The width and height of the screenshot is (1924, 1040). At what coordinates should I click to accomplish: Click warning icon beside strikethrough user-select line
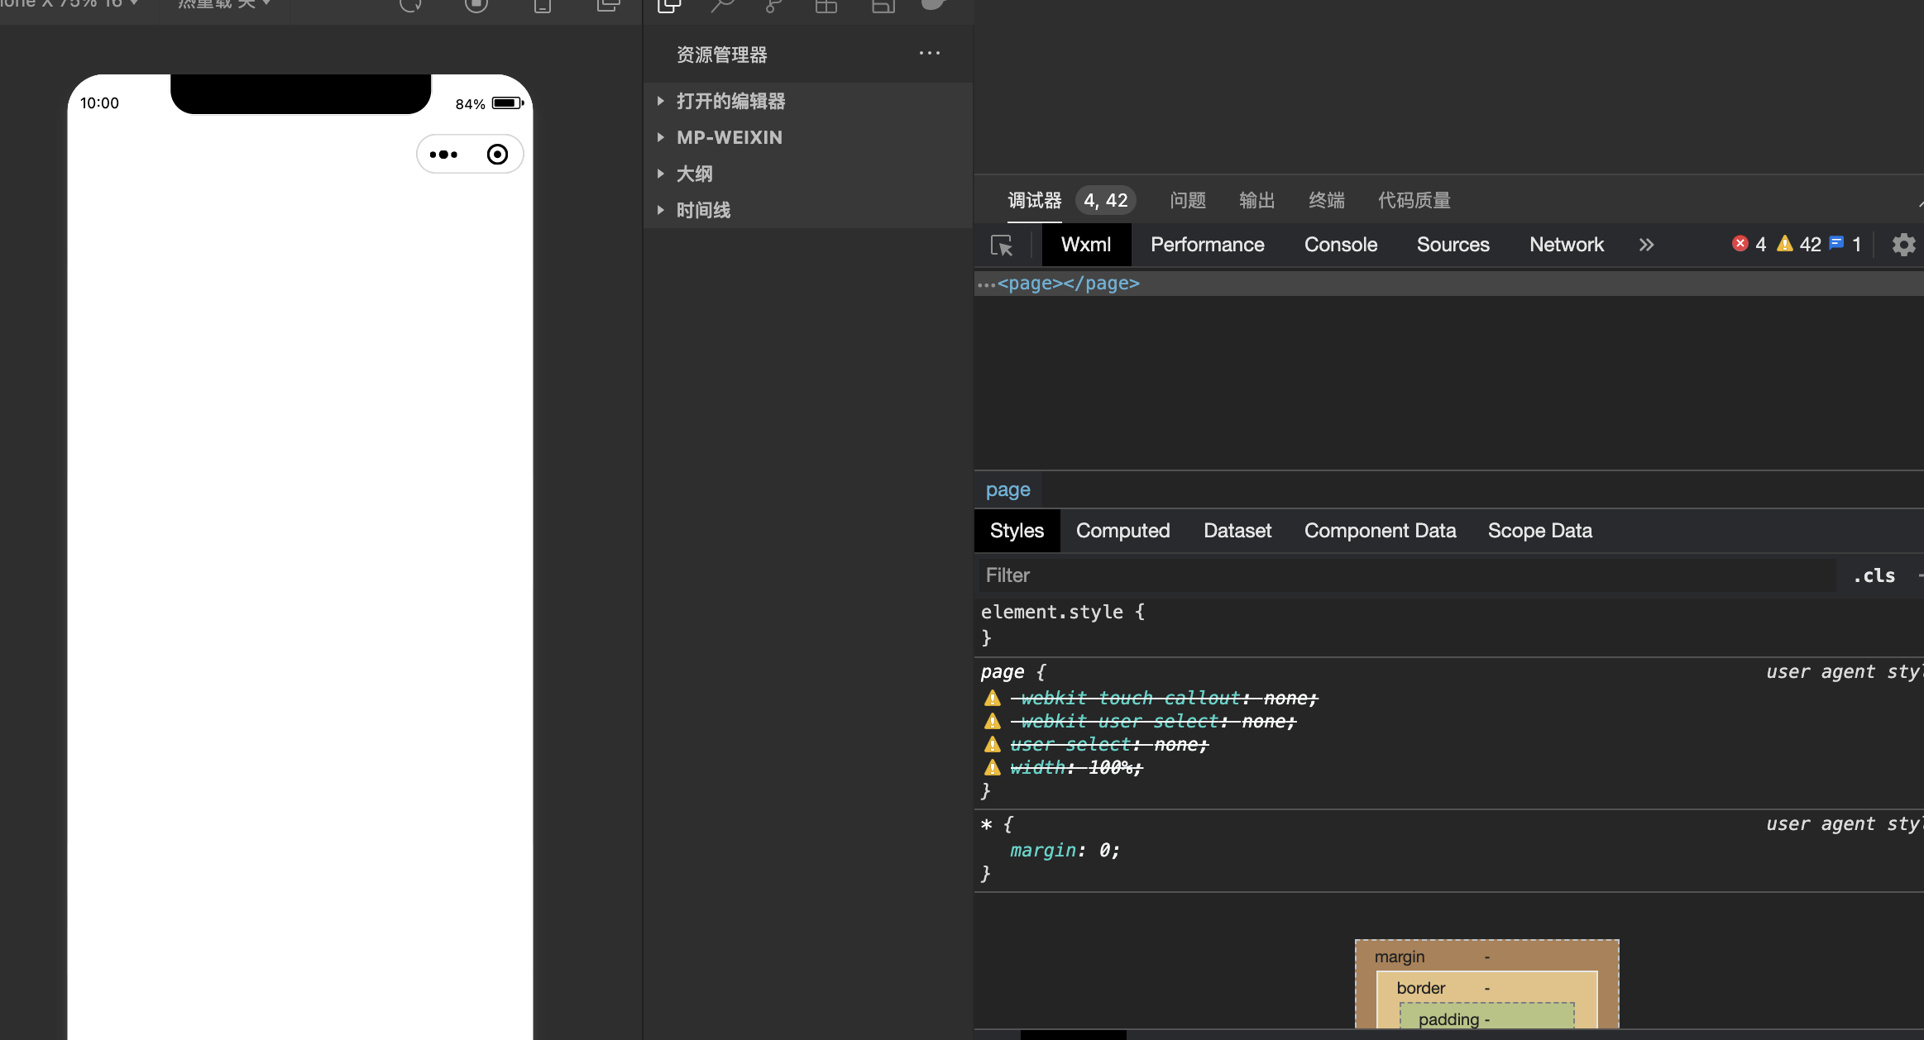point(993,745)
